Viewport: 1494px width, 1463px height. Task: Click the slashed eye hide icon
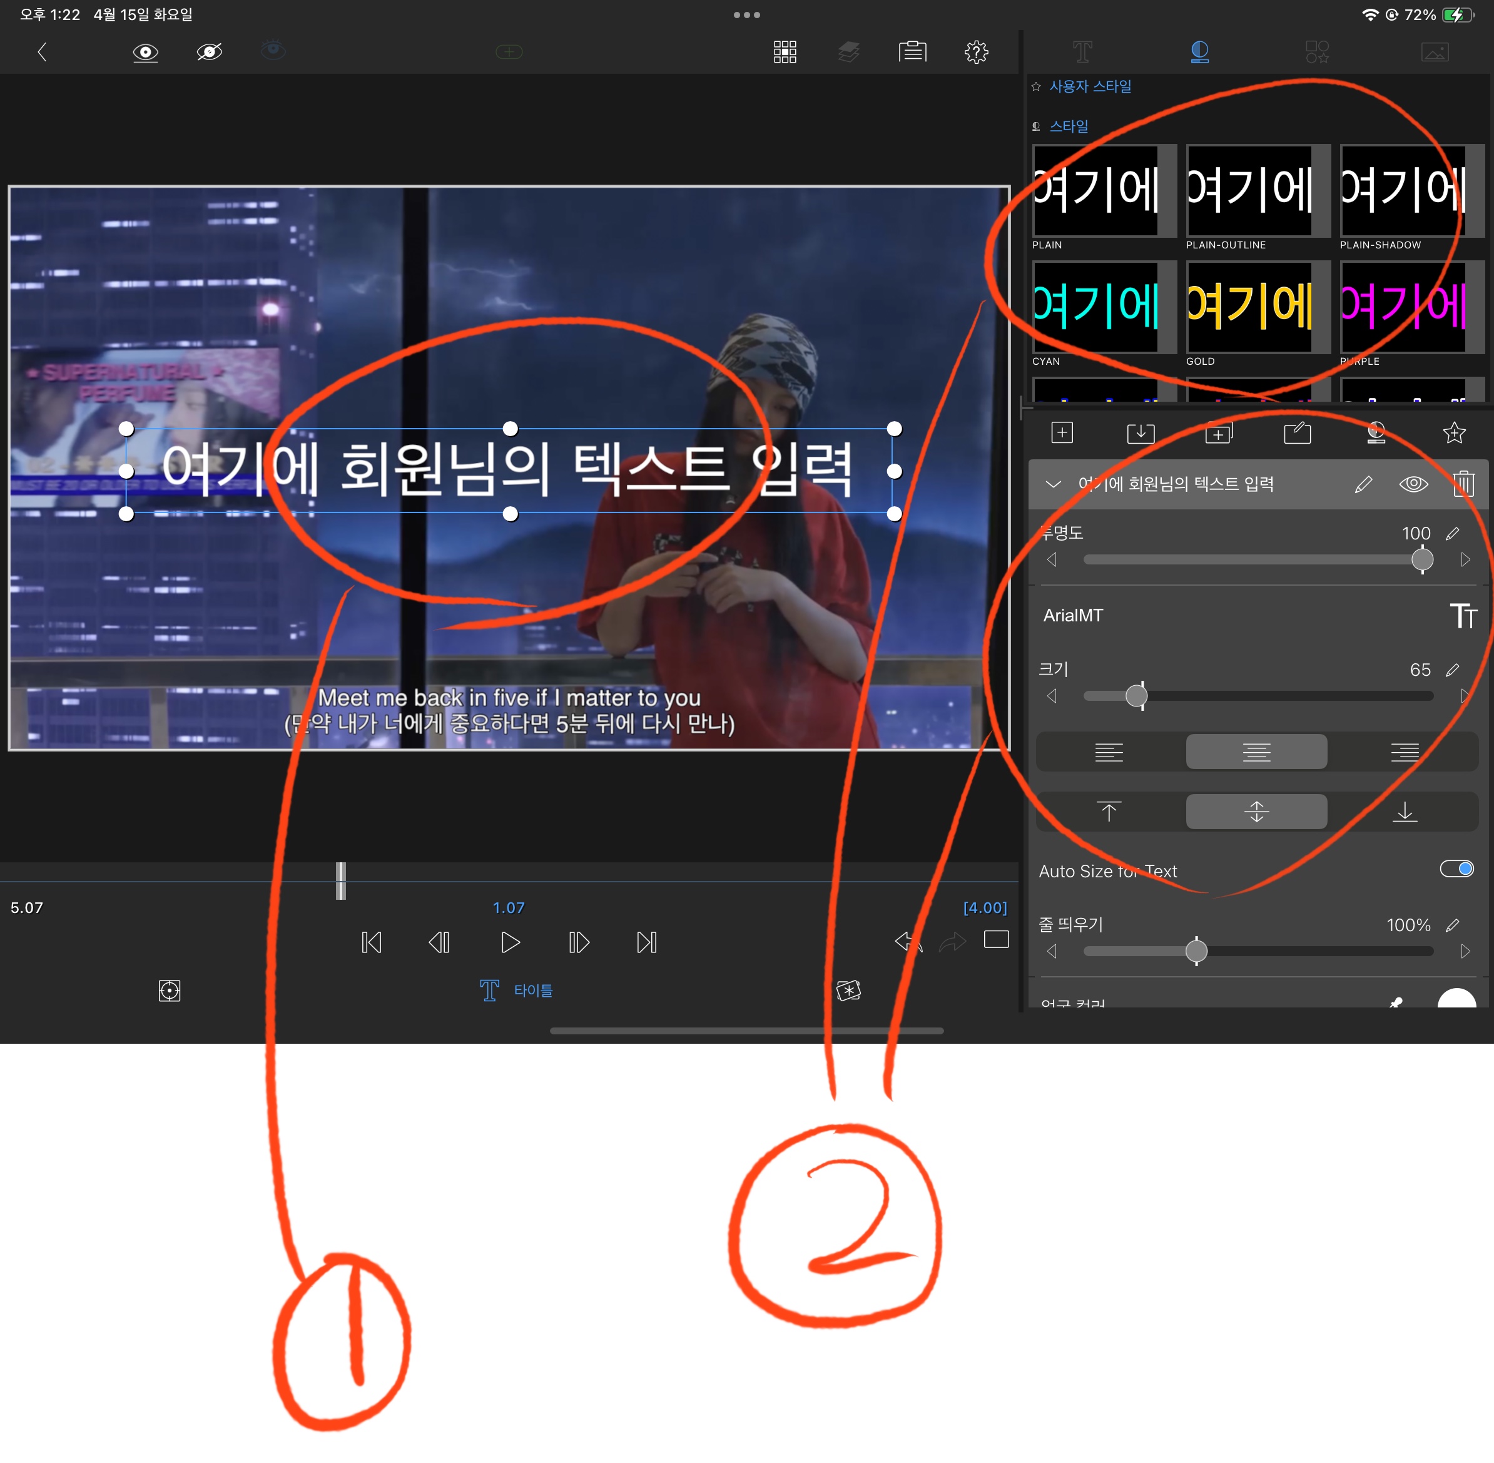(x=209, y=51)
